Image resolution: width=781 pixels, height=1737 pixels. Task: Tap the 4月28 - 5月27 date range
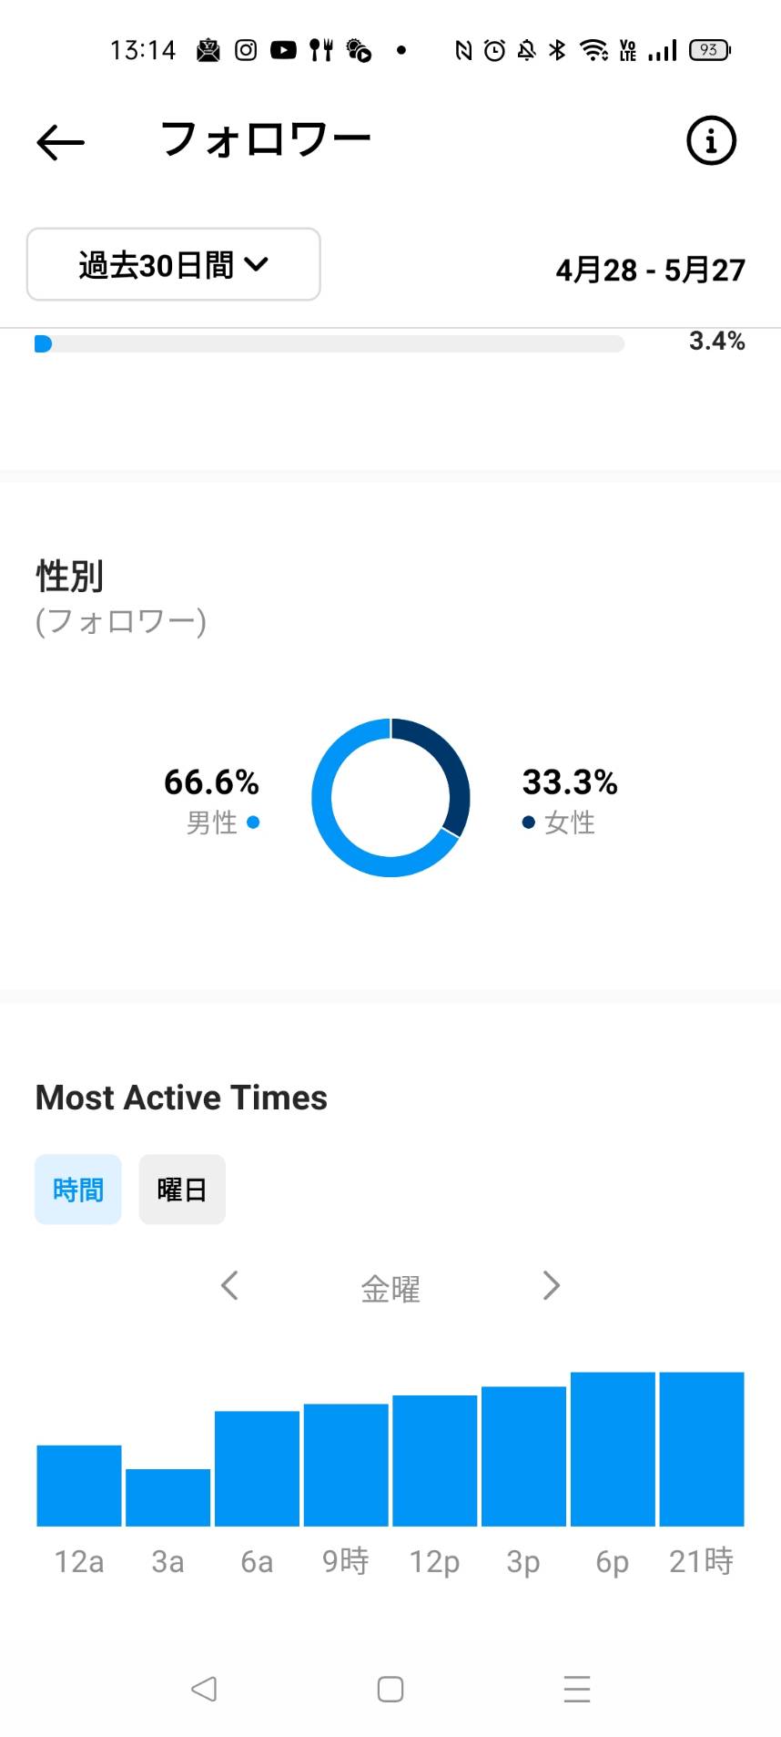click(x=650, y=270)
